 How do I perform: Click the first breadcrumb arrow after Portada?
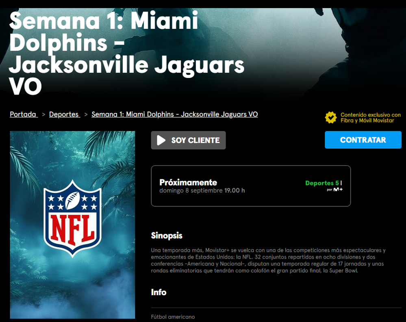tap(43, 115)
